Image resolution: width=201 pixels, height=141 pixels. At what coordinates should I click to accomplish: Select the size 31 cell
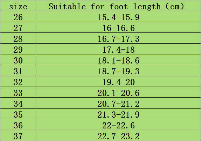tap(18, 71)
